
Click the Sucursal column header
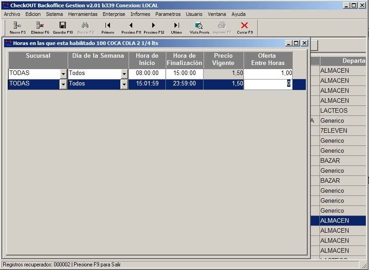point(38,60)
